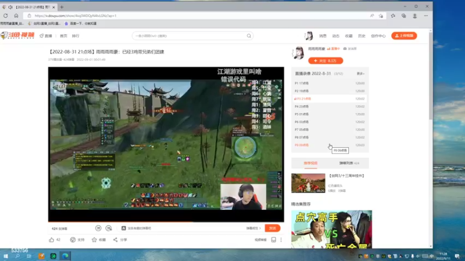Open the 排行 nav item
The height and width of the screenshot is (261, 465).
point(76,36)
